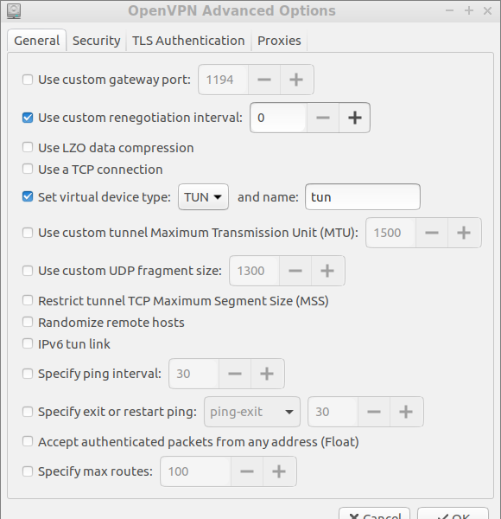Enable Accept authenticated packets (Float)
Image resolution: width=501 pixels, height=519 pixels.
(28, 441)
